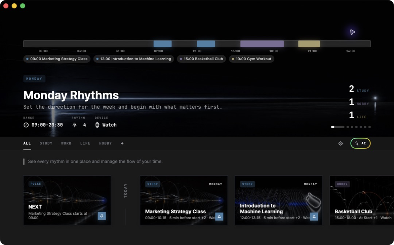Screen dimensions: 394x245
Task: Click the 24:00 label on the timeline
Action: click(x=351, y=51)
